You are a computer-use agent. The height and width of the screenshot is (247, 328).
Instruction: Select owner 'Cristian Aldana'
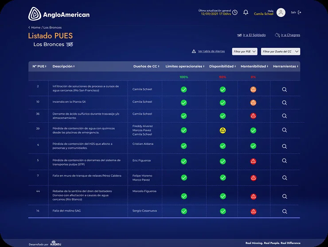[143, 144]
